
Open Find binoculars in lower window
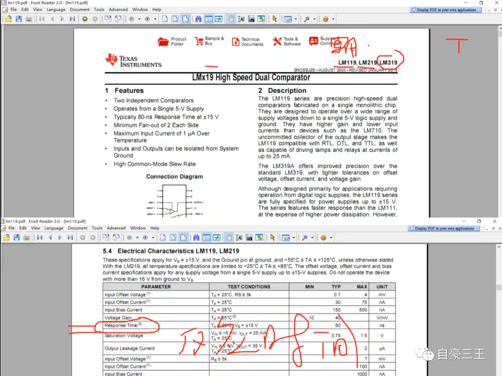196,238
